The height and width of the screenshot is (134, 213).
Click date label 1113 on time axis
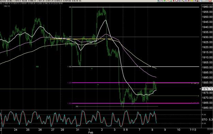[193, 130]
